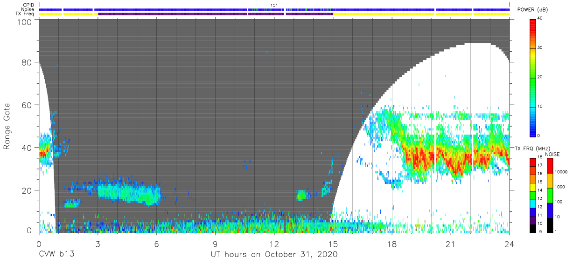Click the x-axis tick label '6'
This screenshot has width=573, height=264.
(x=156, y=243)
